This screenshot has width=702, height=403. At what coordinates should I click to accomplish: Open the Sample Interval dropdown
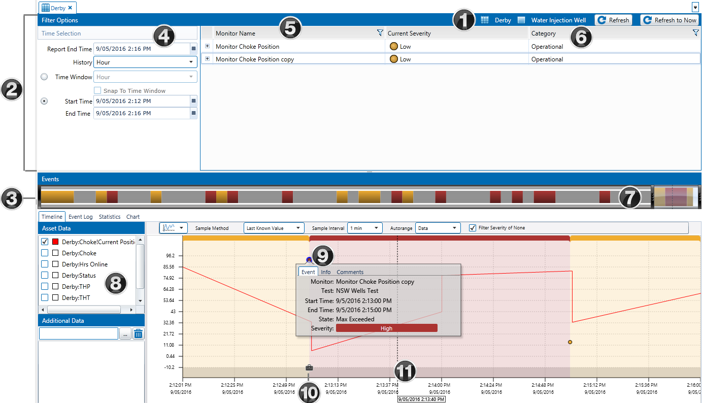click(364, 228)
